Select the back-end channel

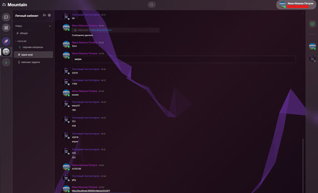[x=34, y=55]
